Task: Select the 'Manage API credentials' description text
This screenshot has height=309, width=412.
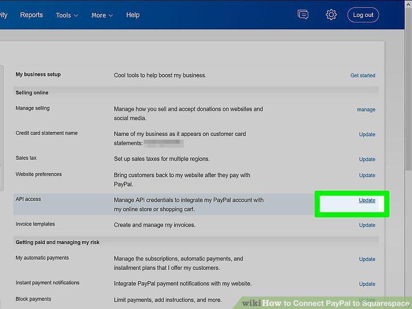Action: click(x=188, y=205)
